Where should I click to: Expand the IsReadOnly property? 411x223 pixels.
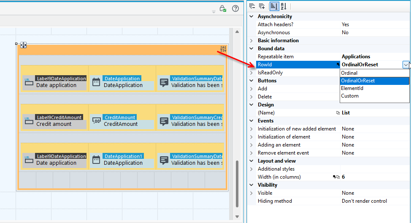251,73
